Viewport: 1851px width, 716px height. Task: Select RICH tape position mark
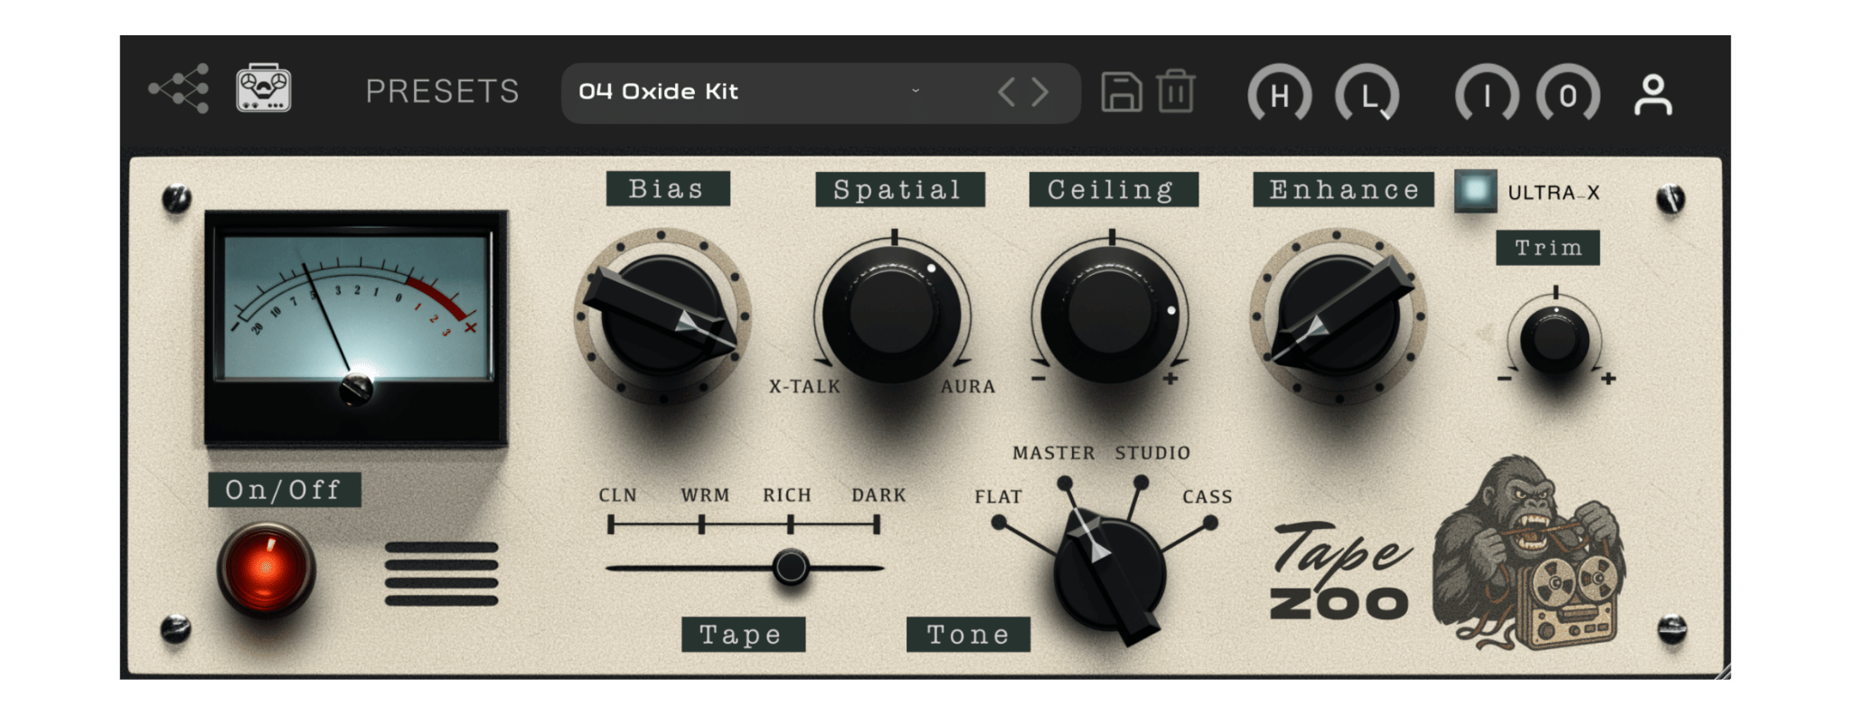click(790, 523)
